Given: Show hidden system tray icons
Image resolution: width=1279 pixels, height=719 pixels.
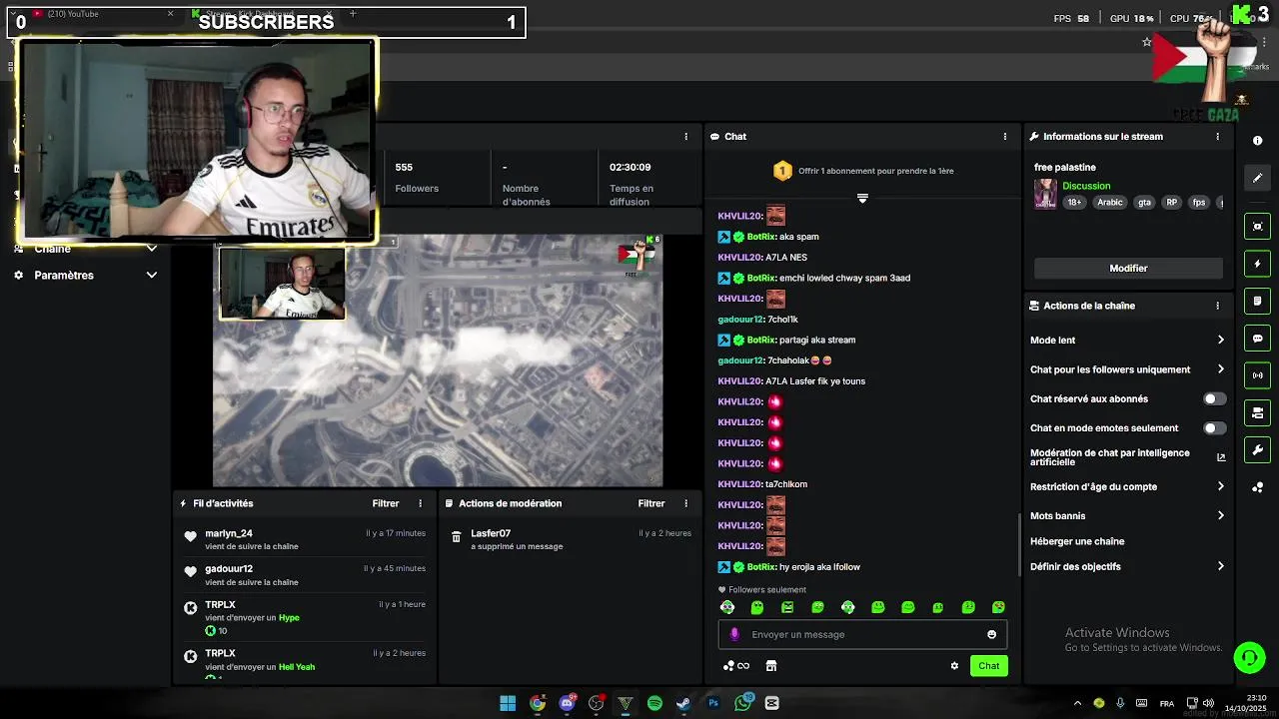Looking at the screenshot, I should [1077, 703].
